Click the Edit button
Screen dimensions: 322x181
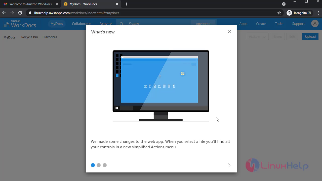[292, 36]
